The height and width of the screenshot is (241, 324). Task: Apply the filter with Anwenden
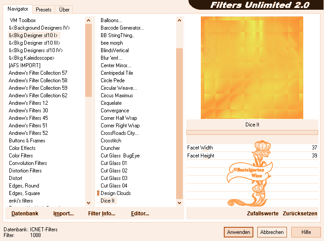click(x=238, y=232)
